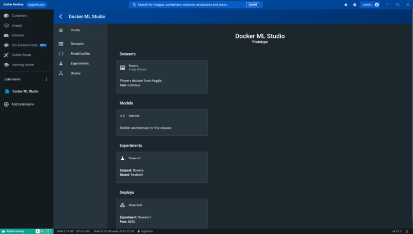The image size is (413, 234).
Task: Open Deploy in the extension menu
Action: (80, 73)
